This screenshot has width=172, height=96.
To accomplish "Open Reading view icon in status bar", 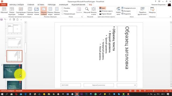I will [x=140, y=91].
